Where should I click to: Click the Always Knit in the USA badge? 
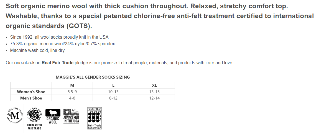pyautogui.click(x=71, y=116)
